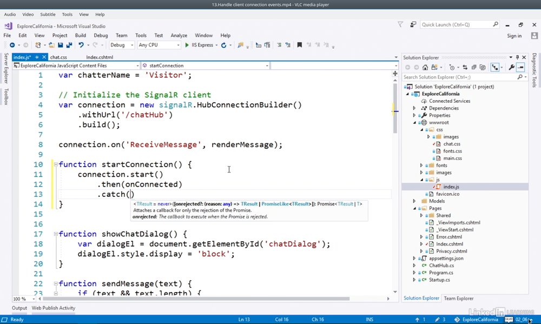The height and width of the screenshot is (324, 541).
Task: Click the Home icon in Solution Explorer
Action: click(425, 68)
